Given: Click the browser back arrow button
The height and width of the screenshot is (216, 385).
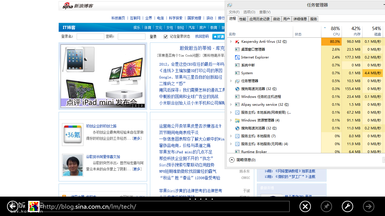Looking at the screenshot, I should coord(13,206).
